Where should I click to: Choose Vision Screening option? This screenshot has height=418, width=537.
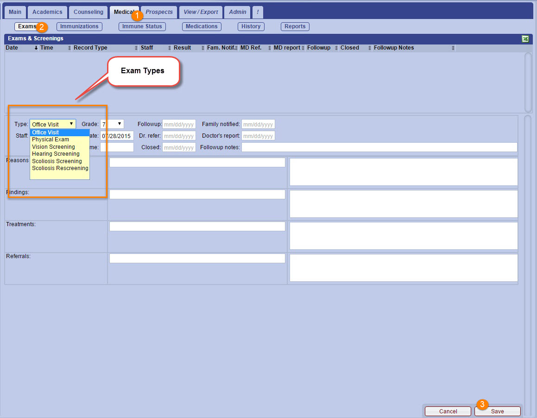tap(53, 147)
